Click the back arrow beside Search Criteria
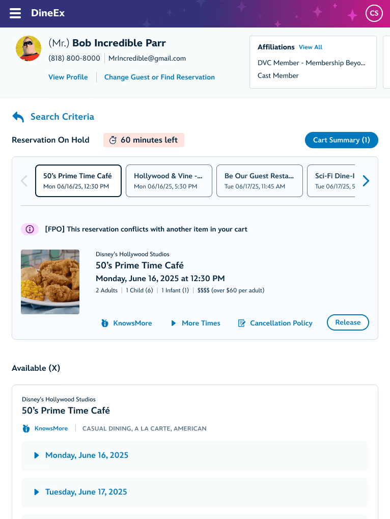Image resolution: width=390 pixels, height=519 pixels. pos(18,116)
